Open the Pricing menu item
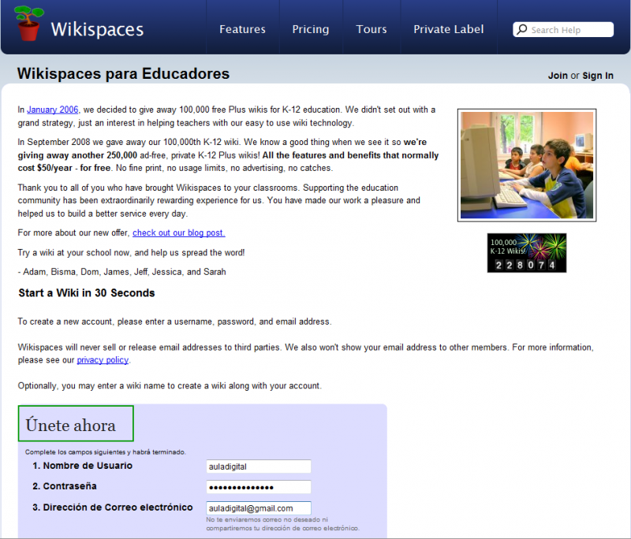631x539 pixels. tap(310, 29)
